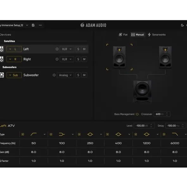Switch to the Manual tuning mode
Image resolution: width=187 pixels, height=188 pixels.
(138, 35)
